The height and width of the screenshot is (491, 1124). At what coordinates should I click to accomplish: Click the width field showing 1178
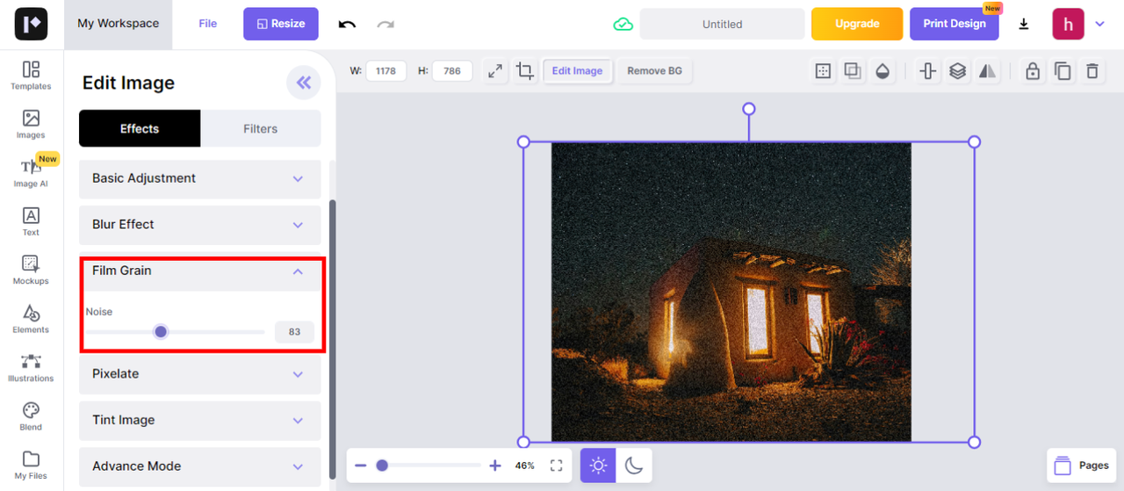point(385,71)
